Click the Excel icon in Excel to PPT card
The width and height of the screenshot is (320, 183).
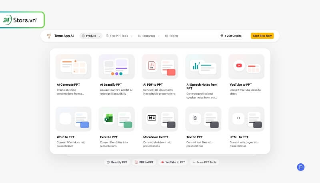click(x=108, y=118)
